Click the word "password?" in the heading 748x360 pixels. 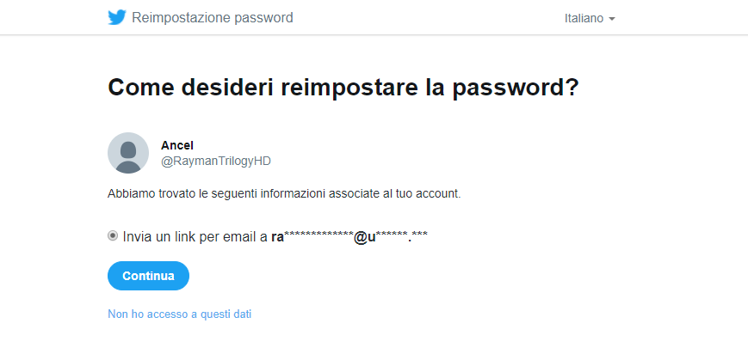(516, 88)
